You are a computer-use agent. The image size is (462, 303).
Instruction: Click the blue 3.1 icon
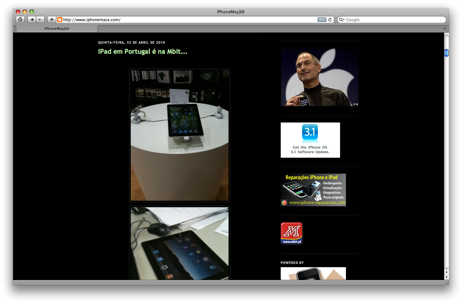[310, 132]
